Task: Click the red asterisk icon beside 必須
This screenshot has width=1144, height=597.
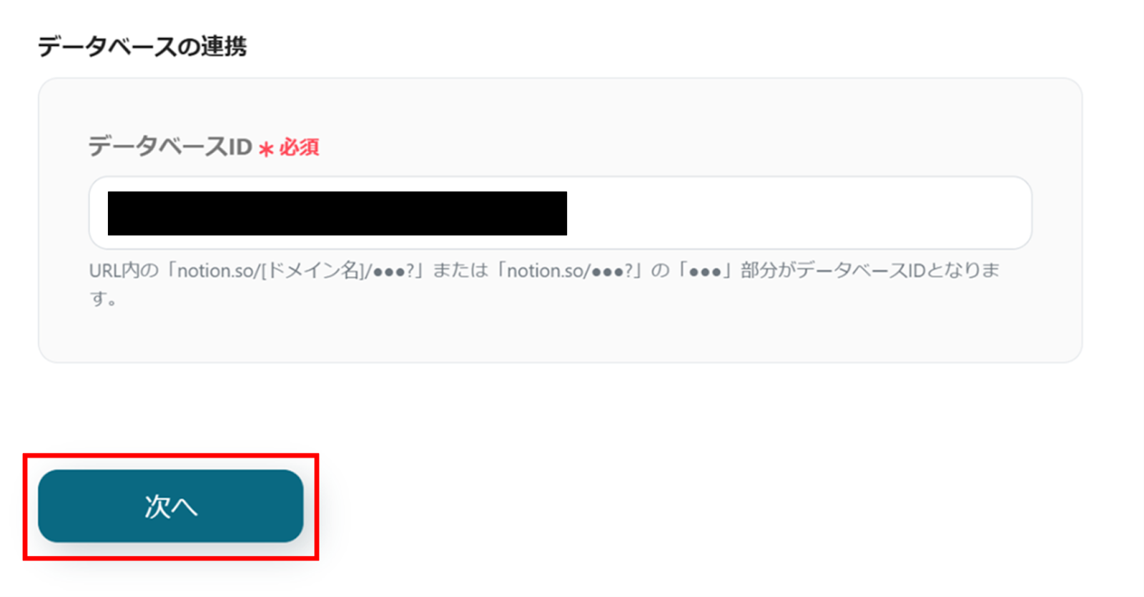Action: [x=266, y=149]
